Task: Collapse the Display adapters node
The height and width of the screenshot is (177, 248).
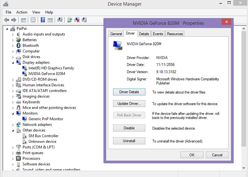Action: point(13,63)
